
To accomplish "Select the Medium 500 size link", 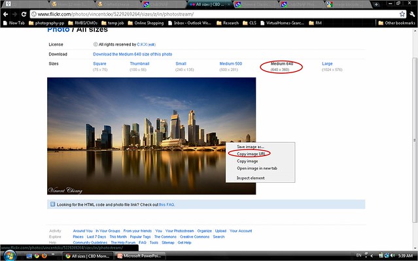I will click(x=231, y=64).
